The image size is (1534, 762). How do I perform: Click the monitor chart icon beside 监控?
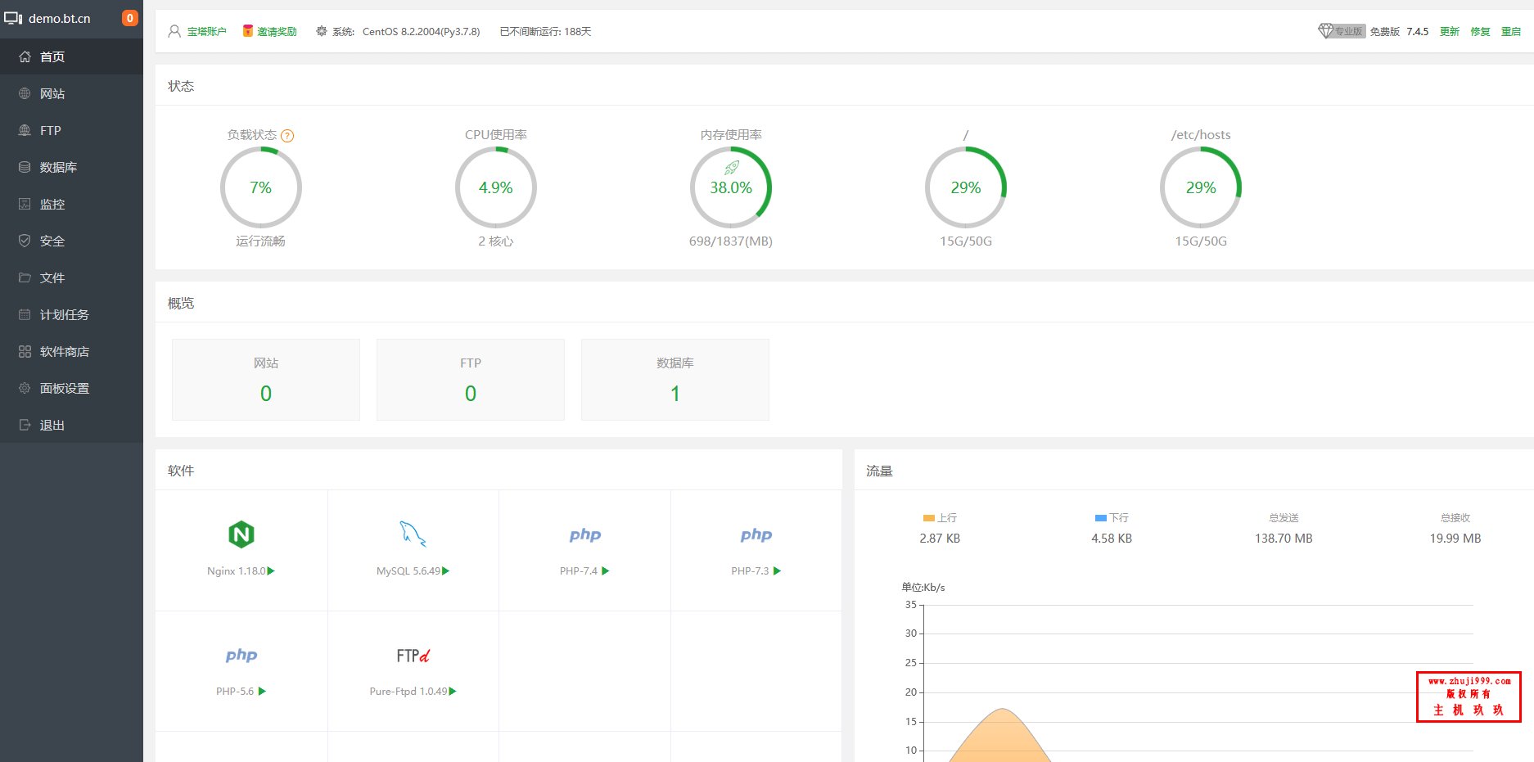tap(25, 204)
